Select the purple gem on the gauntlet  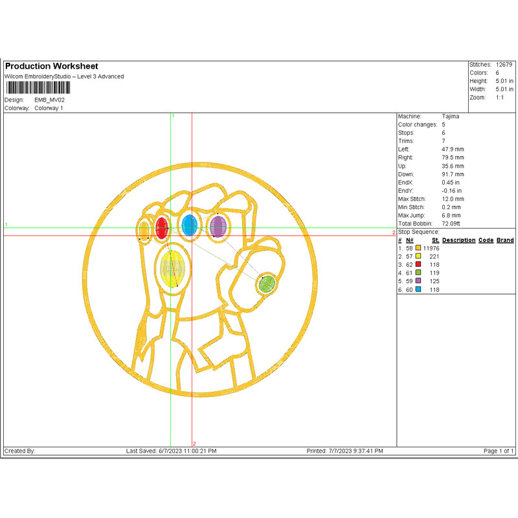(218, 227)
